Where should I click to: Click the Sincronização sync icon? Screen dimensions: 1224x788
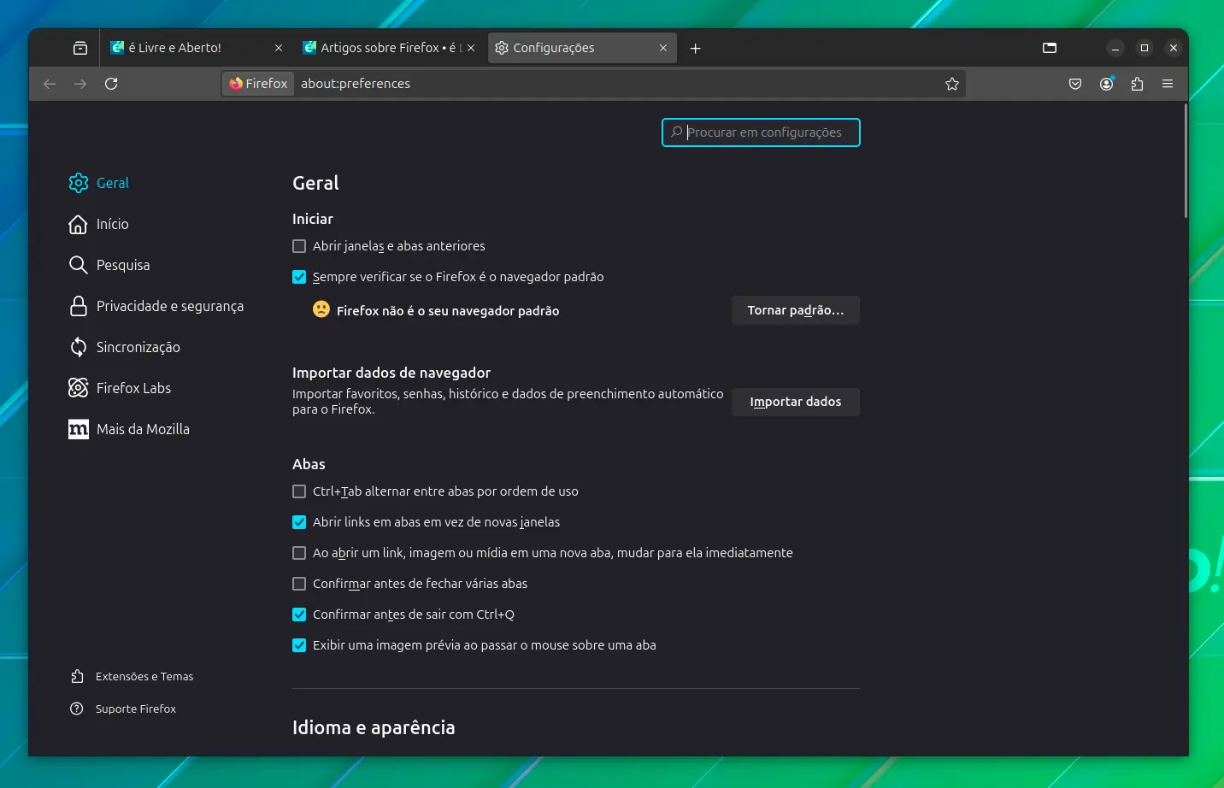coord(78,347)
